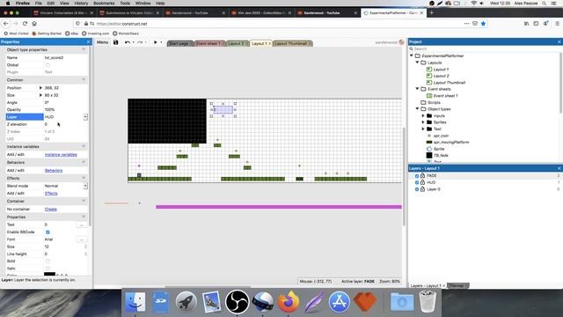Select the Scripts folder
563x317 pixels.
pyautogui.click(x=434, y=102)
